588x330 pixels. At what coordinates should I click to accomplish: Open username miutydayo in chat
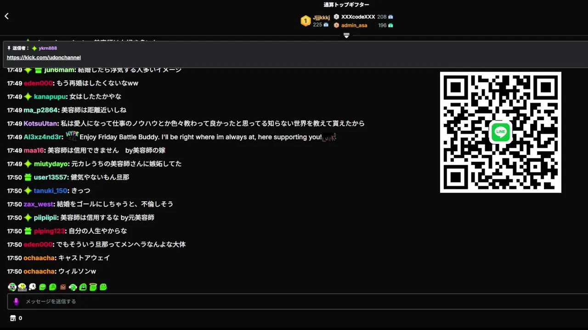[x=51, y=164]
